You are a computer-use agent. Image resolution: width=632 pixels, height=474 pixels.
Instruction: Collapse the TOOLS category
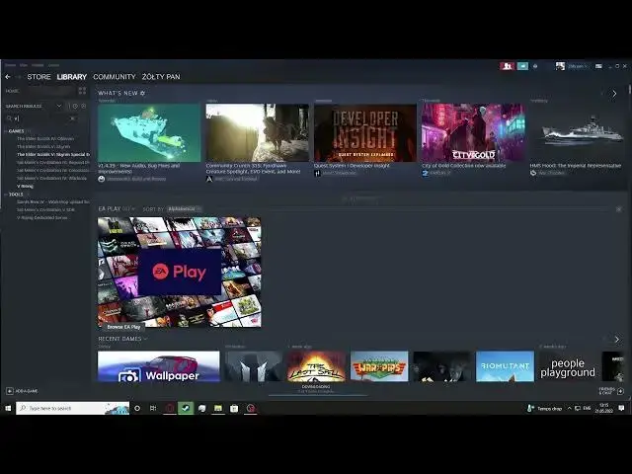16,195
